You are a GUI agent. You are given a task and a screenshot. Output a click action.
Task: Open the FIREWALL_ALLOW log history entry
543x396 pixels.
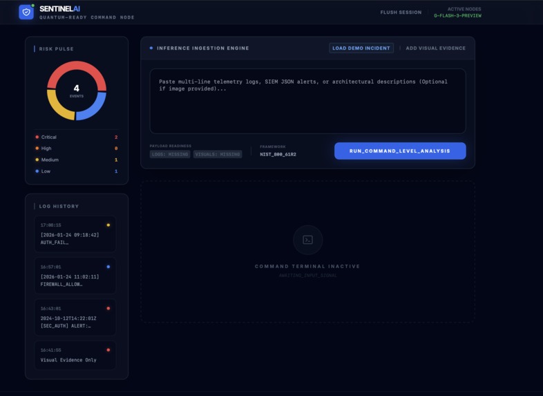click(75, 276)
